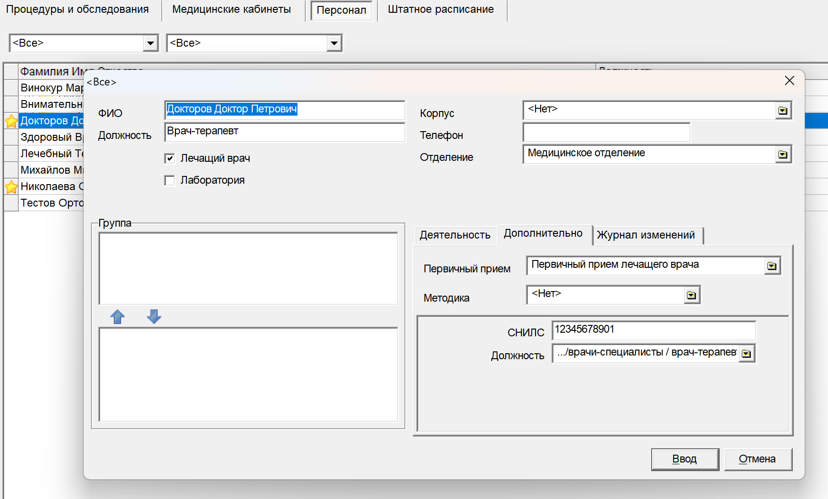Image resolution: width=828 pixels, height=499 pixels.
Task: Expand the first <Все> filter dropdown
Action: (x=150, y=43)
